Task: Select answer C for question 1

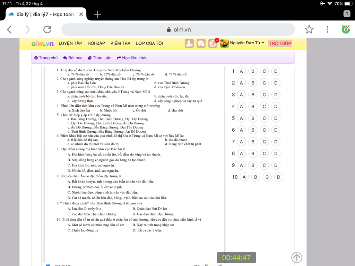Action: click(264, 71)
